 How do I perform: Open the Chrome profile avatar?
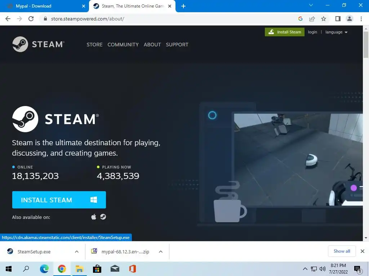(350, 19)
